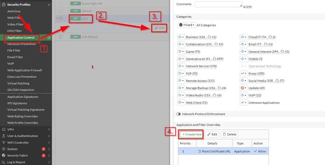The height and width of the screenshot is (165, 325).
Task: Uncheck the LAN profile checkbox
Action: click(x=60, y=18)
